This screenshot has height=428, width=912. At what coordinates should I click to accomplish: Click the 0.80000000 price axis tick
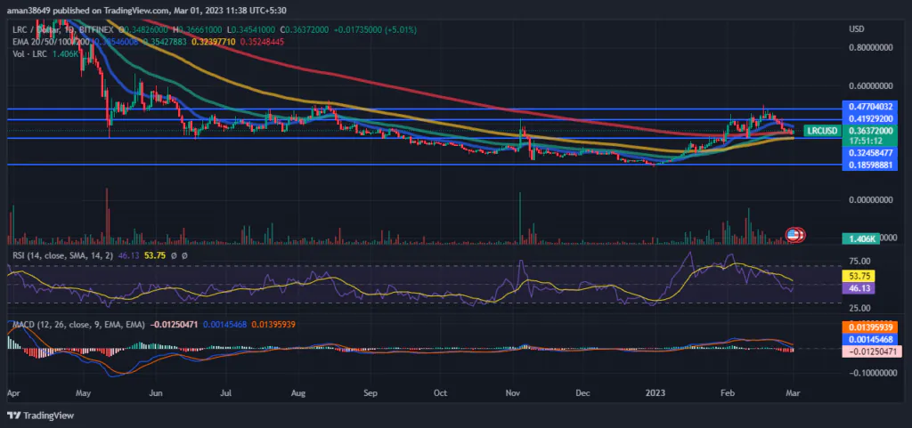tap(870, 48)
